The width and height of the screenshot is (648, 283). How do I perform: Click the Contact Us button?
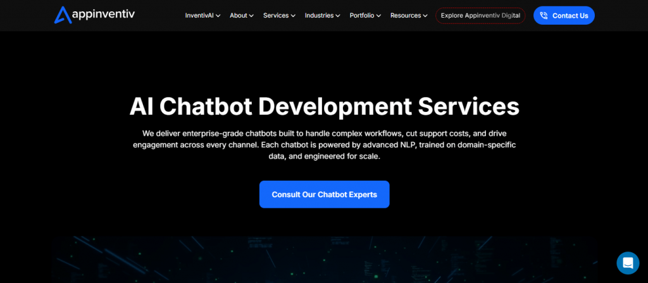click(x=564, y=16)
